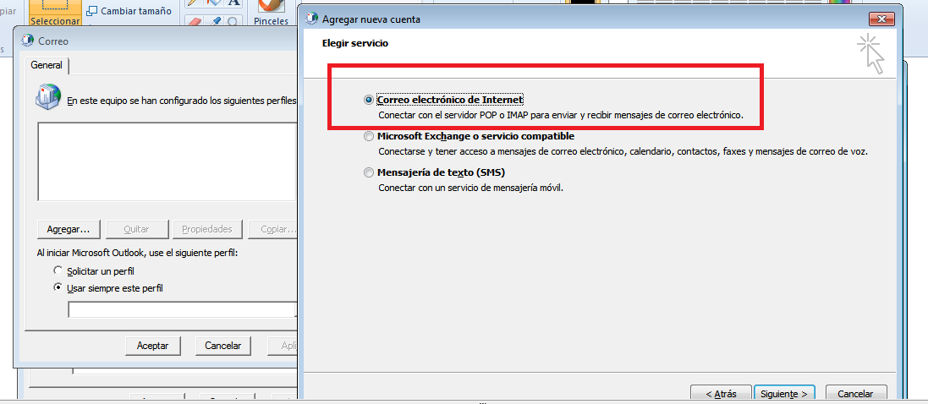Open the General tab in Correo
The image size is (928, 404).
pos(47,66)
